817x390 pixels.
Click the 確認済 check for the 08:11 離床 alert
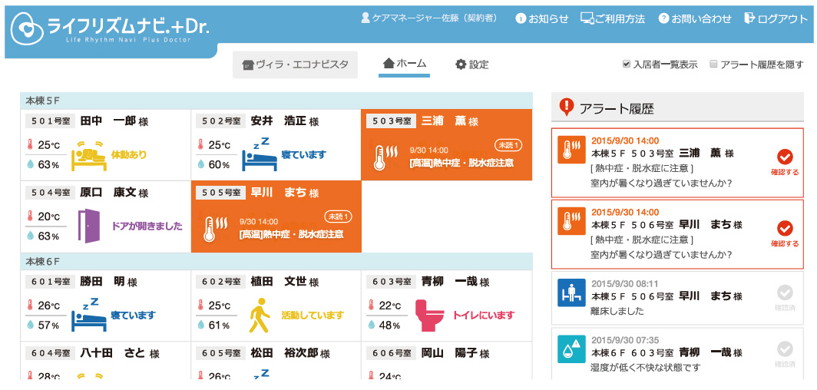coord(785,298)
